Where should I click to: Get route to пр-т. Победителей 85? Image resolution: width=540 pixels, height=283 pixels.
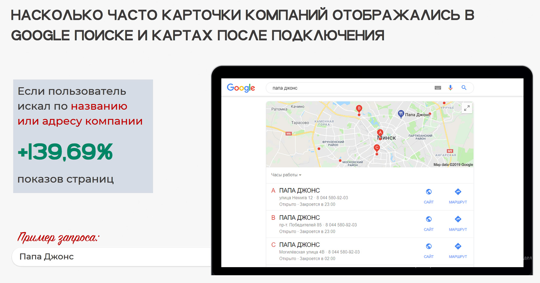click(x=458, y=224)
